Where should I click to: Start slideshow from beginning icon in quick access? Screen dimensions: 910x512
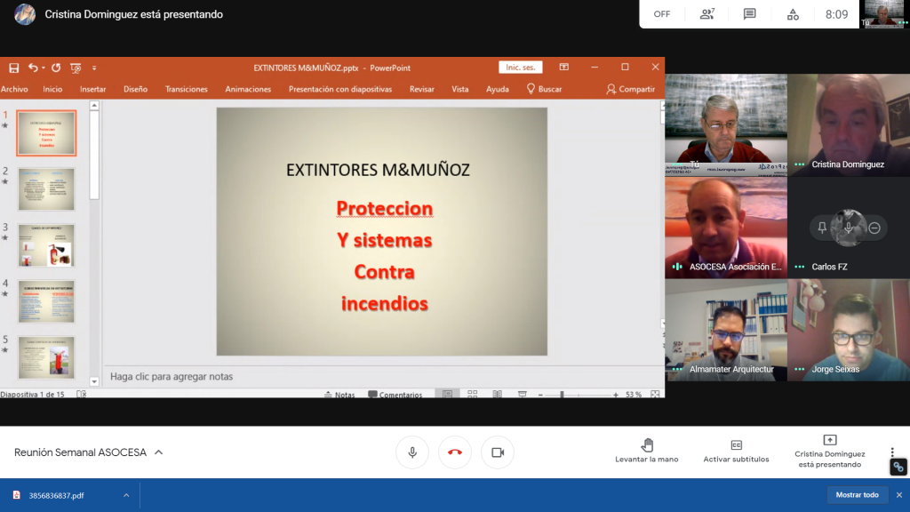(x=76, y=68)
